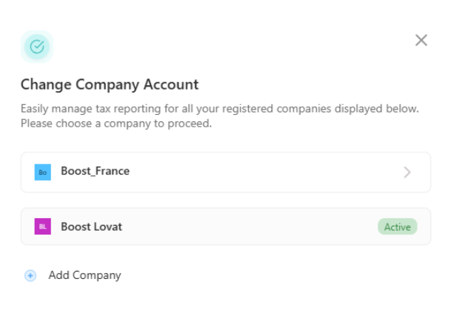Click the Add Company link text
This screenshot has width=451, height=310.
point(84,275)
